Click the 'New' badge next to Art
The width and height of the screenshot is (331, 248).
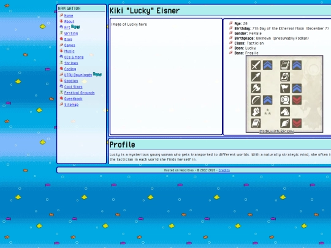point(75,27)
